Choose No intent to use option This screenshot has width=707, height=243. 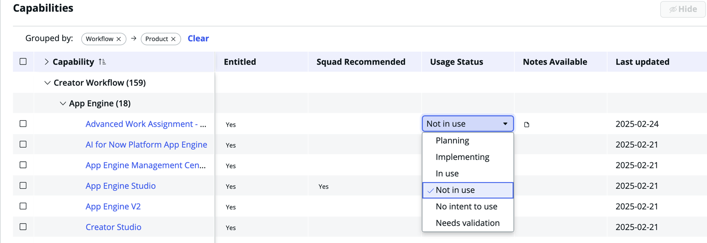coord(468,206)
